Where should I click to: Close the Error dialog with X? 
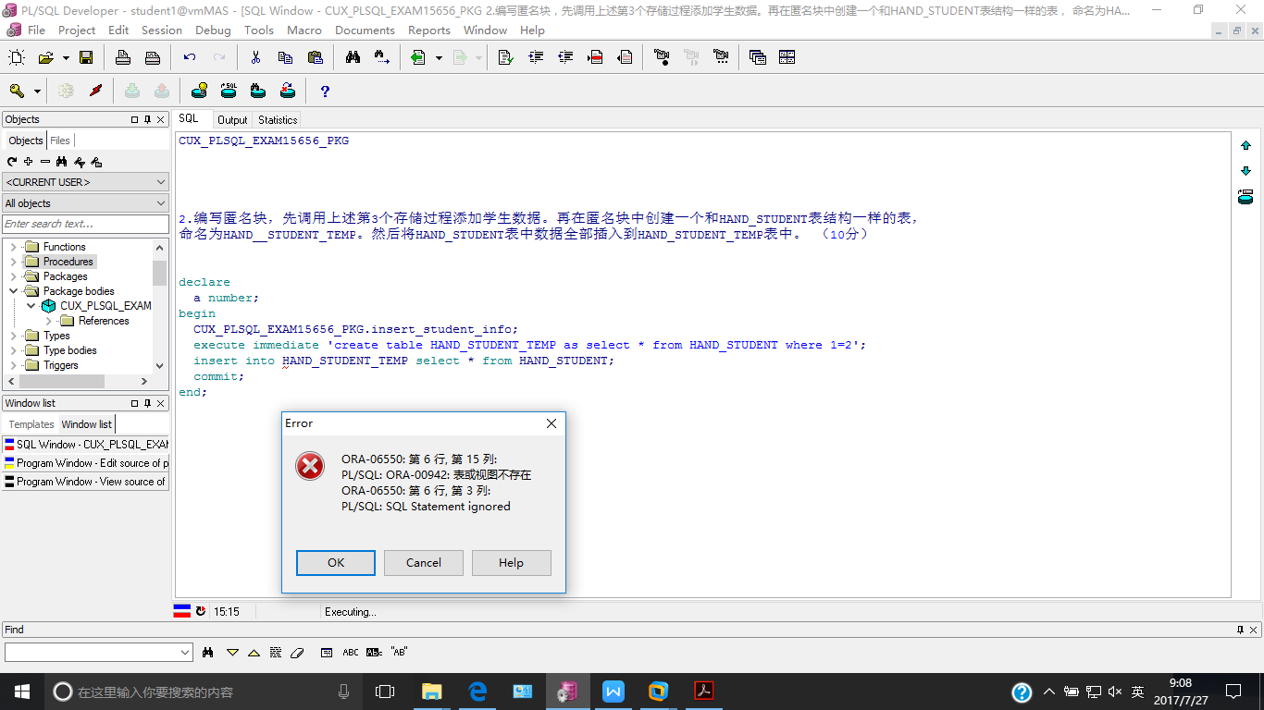[551, 423]
